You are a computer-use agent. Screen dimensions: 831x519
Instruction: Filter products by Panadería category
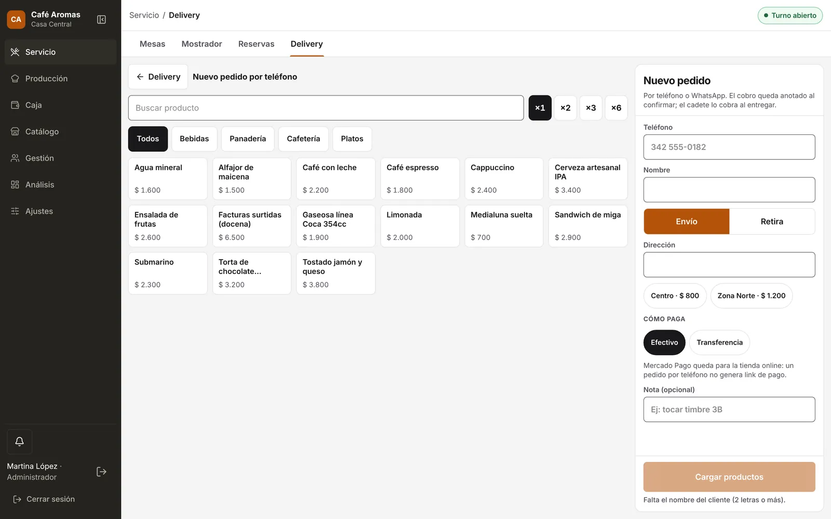point(248,139)
